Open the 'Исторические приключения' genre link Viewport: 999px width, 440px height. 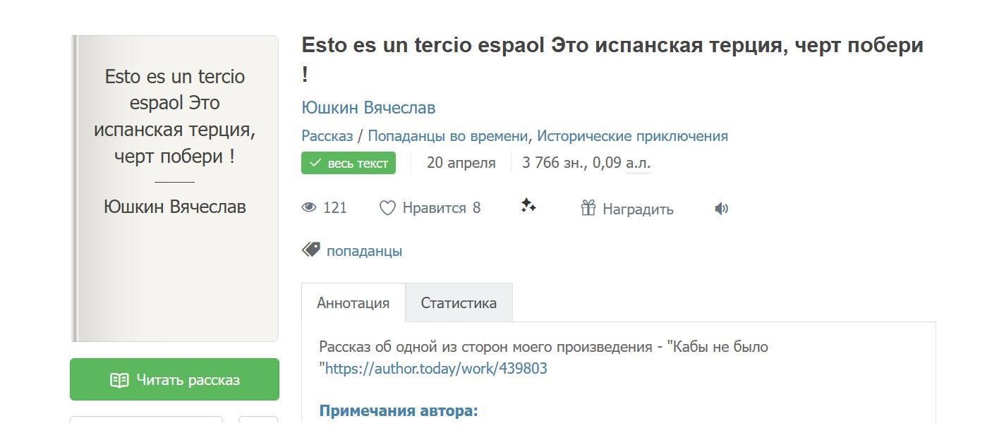point(632,136)
